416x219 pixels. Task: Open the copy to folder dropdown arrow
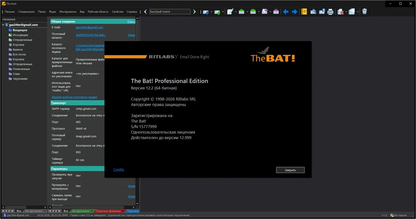pos(357,11)
